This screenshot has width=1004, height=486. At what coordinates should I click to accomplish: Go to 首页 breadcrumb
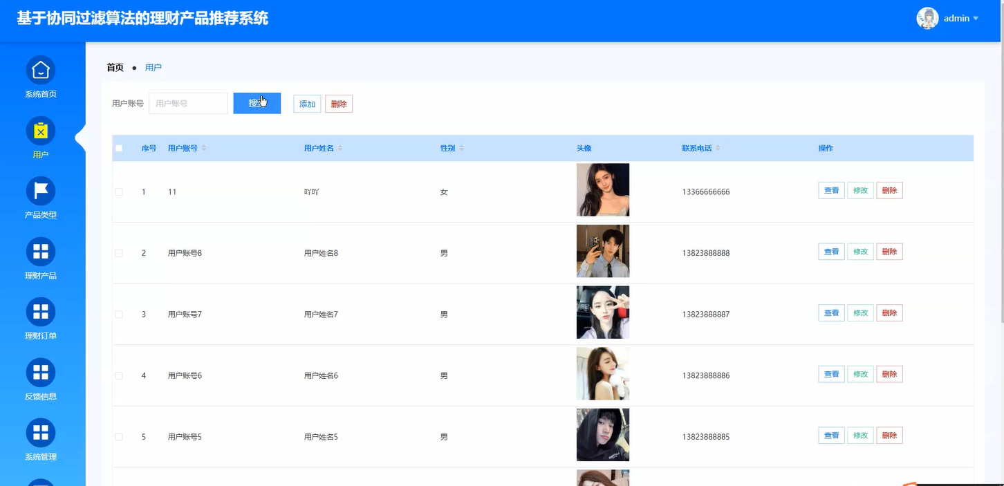click(115, 68)
